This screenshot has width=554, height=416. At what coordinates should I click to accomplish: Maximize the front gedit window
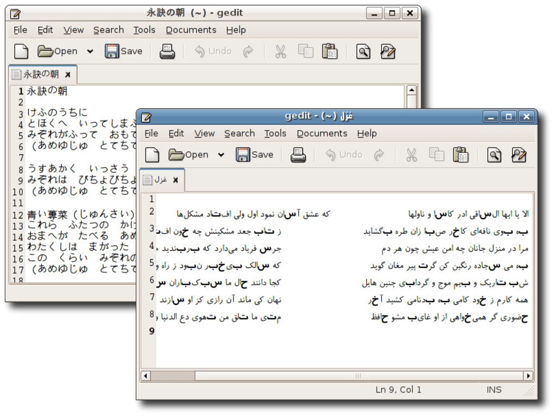pos(508,117)
